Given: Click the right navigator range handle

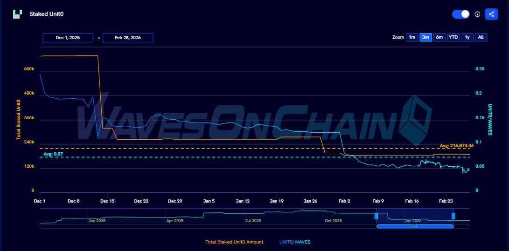Looking at the screenshot, I should [453, 216].
